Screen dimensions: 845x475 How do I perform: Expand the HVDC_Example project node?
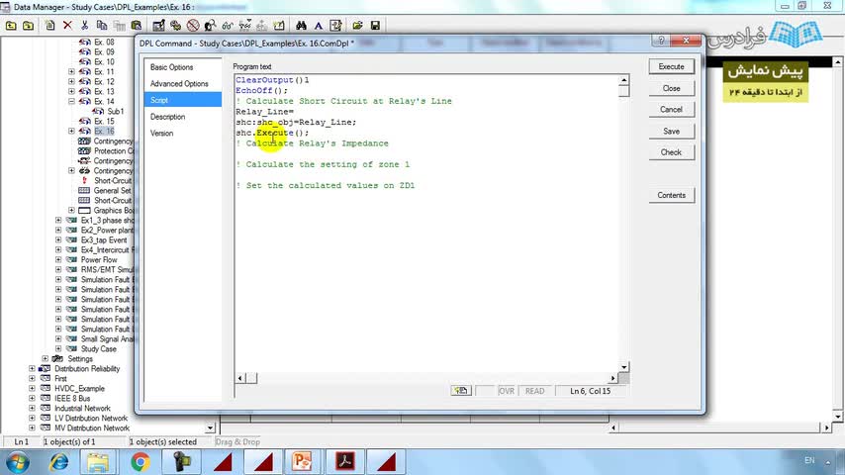(x=32, y=388)
